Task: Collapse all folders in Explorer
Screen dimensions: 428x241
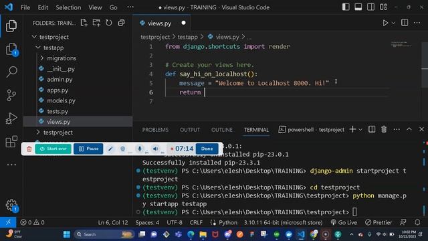Action: [121, 23]
